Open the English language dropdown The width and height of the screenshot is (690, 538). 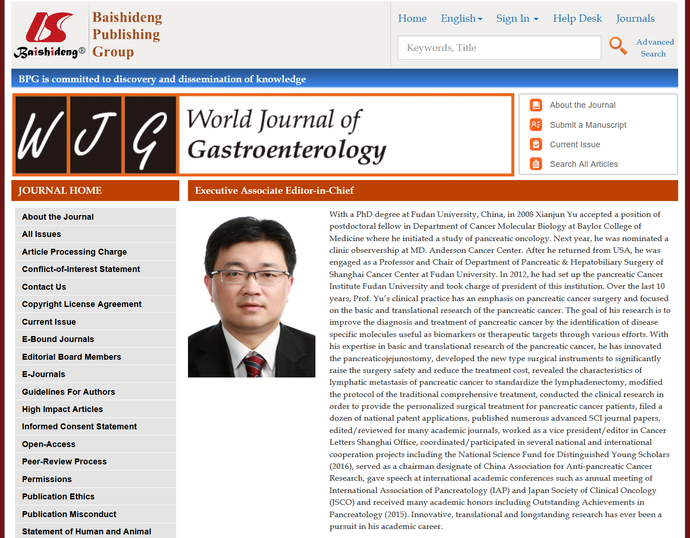coord(461,19)
